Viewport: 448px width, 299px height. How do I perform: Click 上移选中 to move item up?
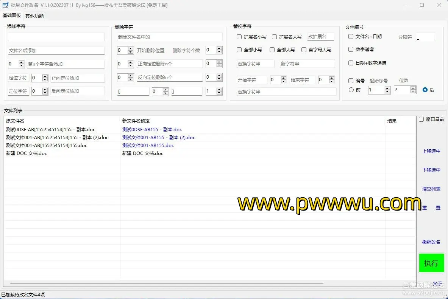[431, 151]
